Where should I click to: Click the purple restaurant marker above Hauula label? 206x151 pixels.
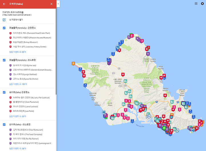[x=148, y=54]
